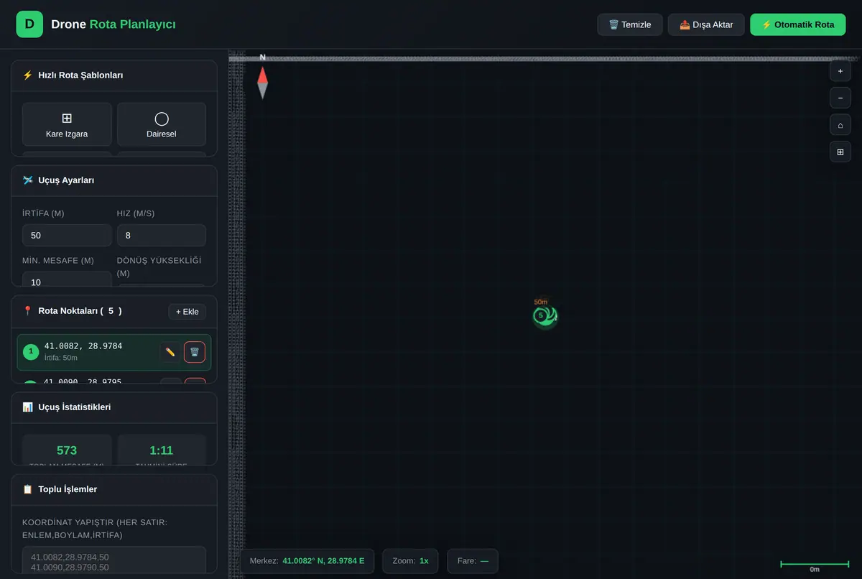
Task: Reset map view with the home icon
Action: click(x=840, y=125)
